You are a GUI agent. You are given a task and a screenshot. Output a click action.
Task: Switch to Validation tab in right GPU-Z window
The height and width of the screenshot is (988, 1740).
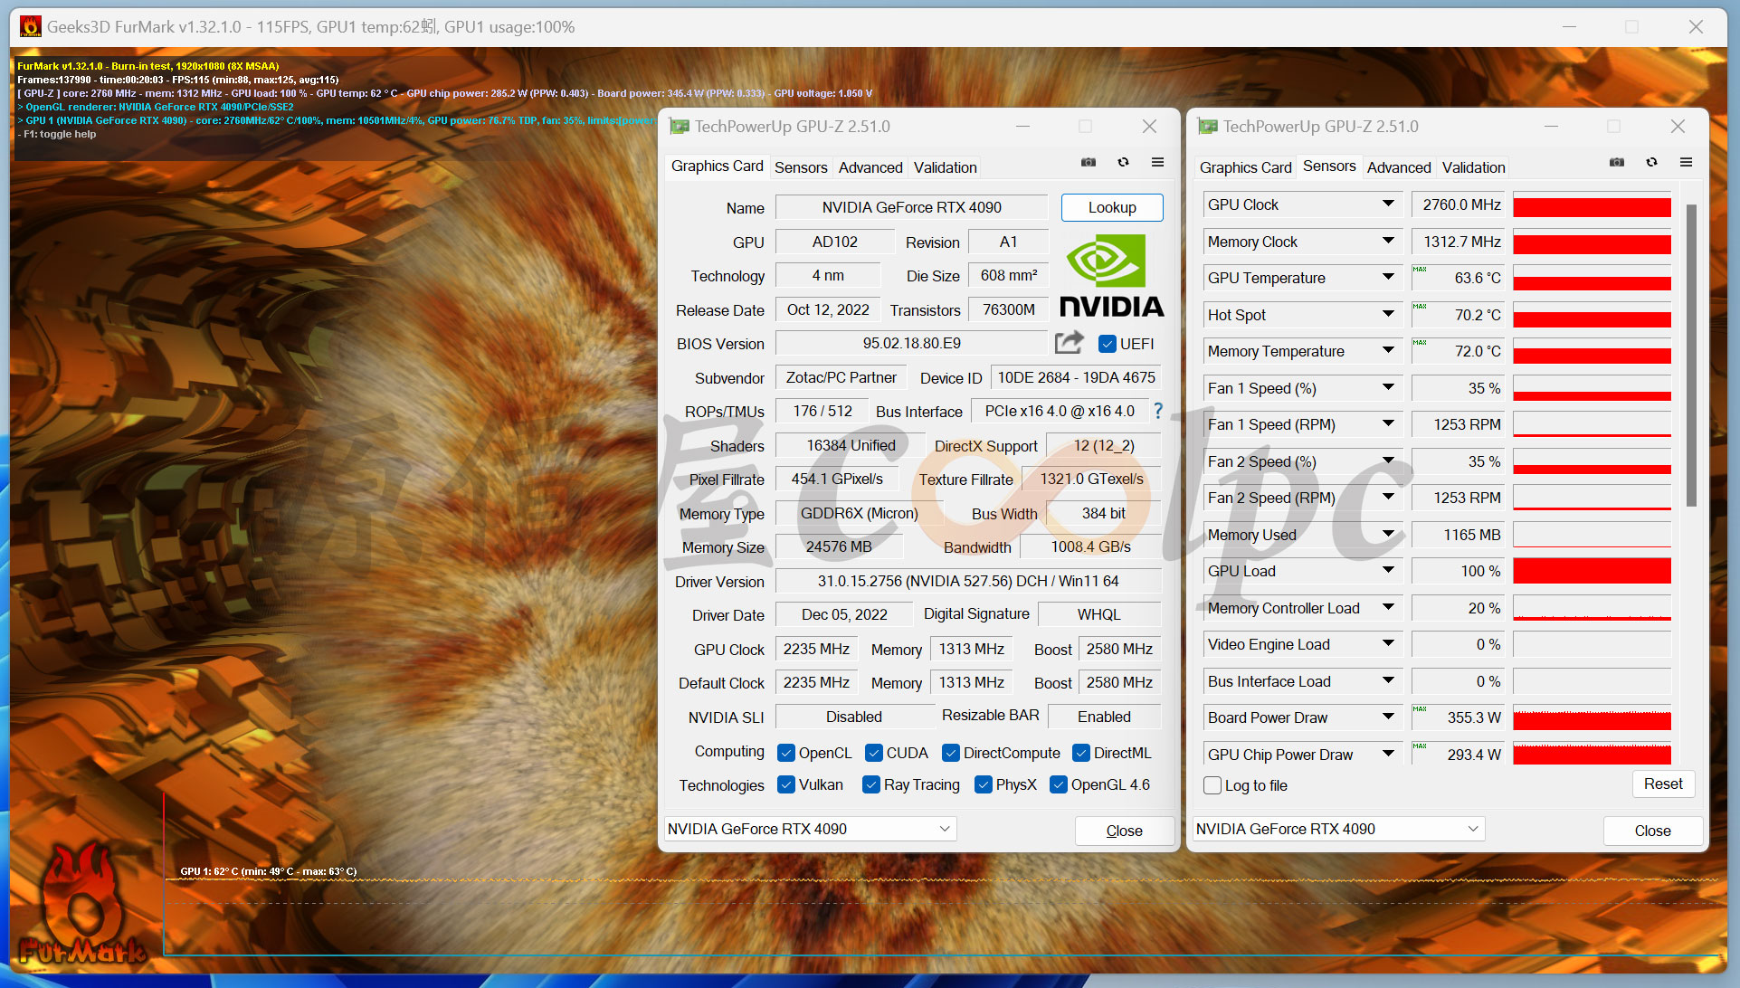[1474, 167]
